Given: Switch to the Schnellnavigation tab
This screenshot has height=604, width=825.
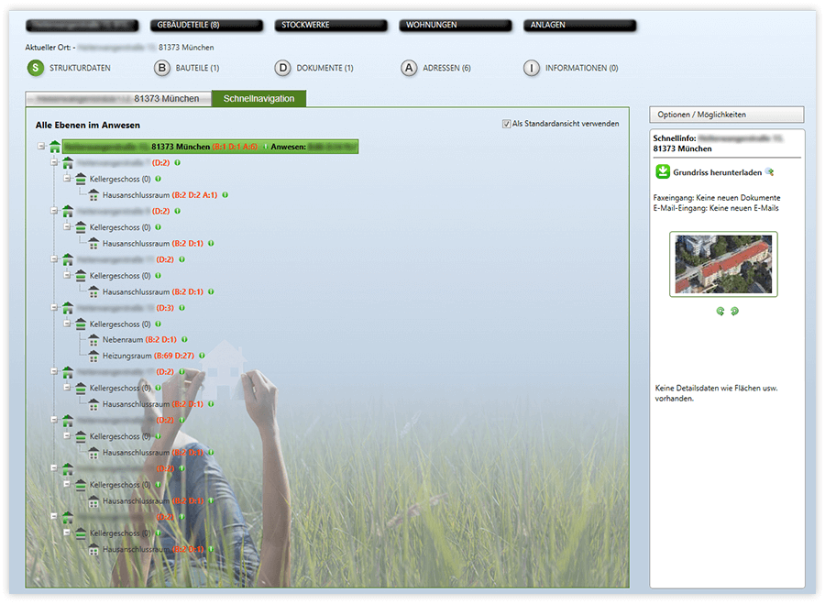Looking at the screenshot, I should [258, 98].
